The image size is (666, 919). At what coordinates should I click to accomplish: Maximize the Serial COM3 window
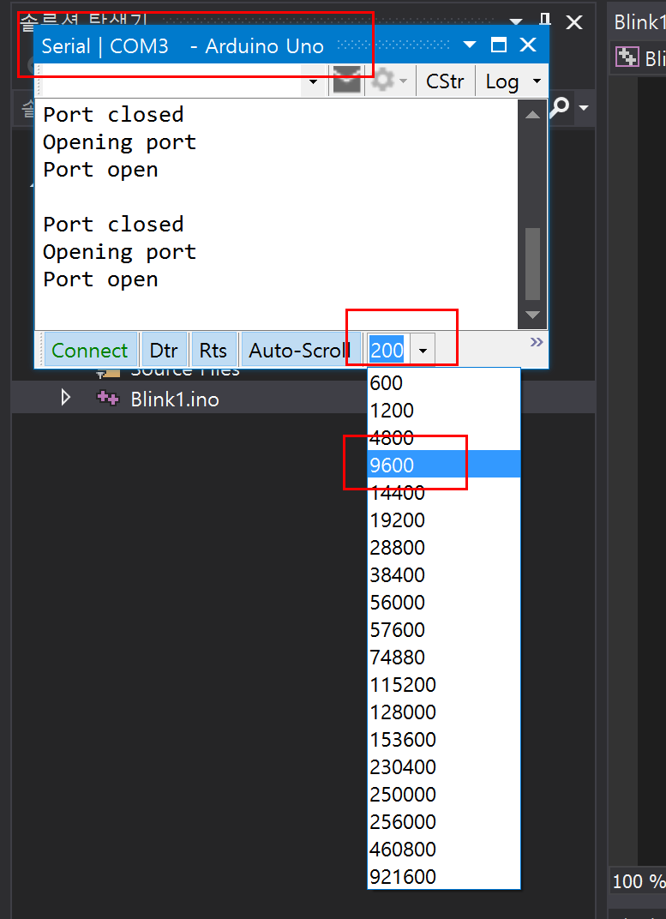point(499,45)
